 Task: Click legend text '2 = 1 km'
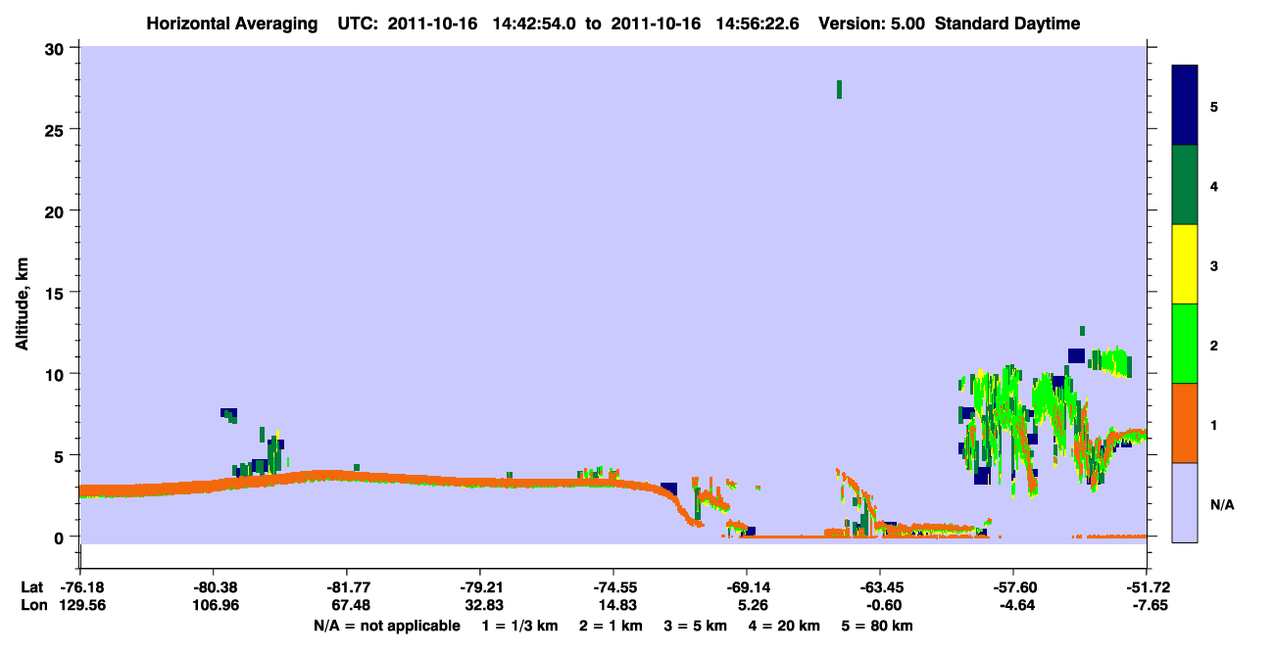click(x=612, y=626)
